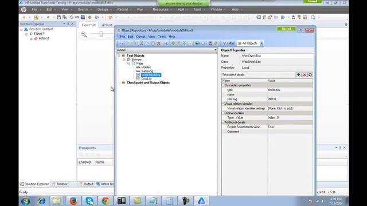Click the Paste icon in Object Repository toolbar
This screenshot has height=206, width=367.
click(153, 43)
